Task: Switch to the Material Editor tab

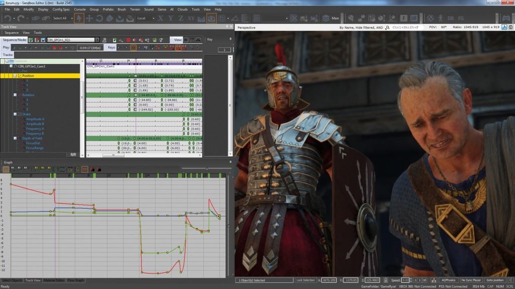Action: click(54, 280)
